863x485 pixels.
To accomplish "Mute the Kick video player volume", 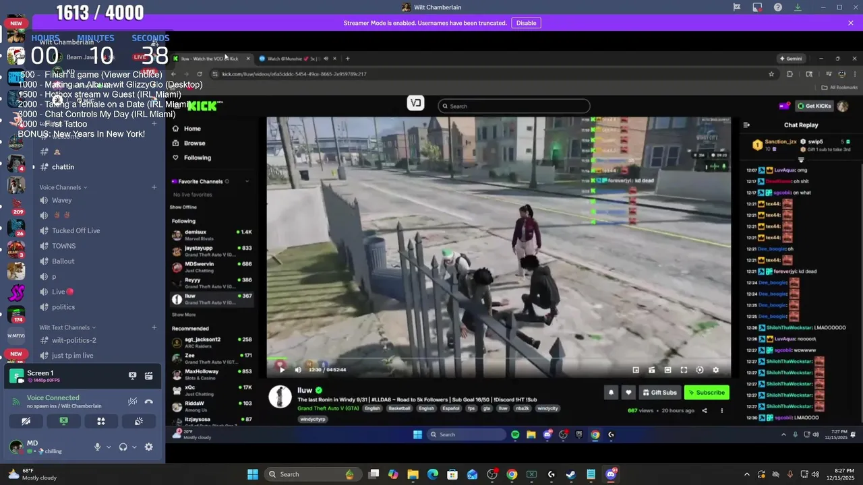I will (x=298, y=369).
